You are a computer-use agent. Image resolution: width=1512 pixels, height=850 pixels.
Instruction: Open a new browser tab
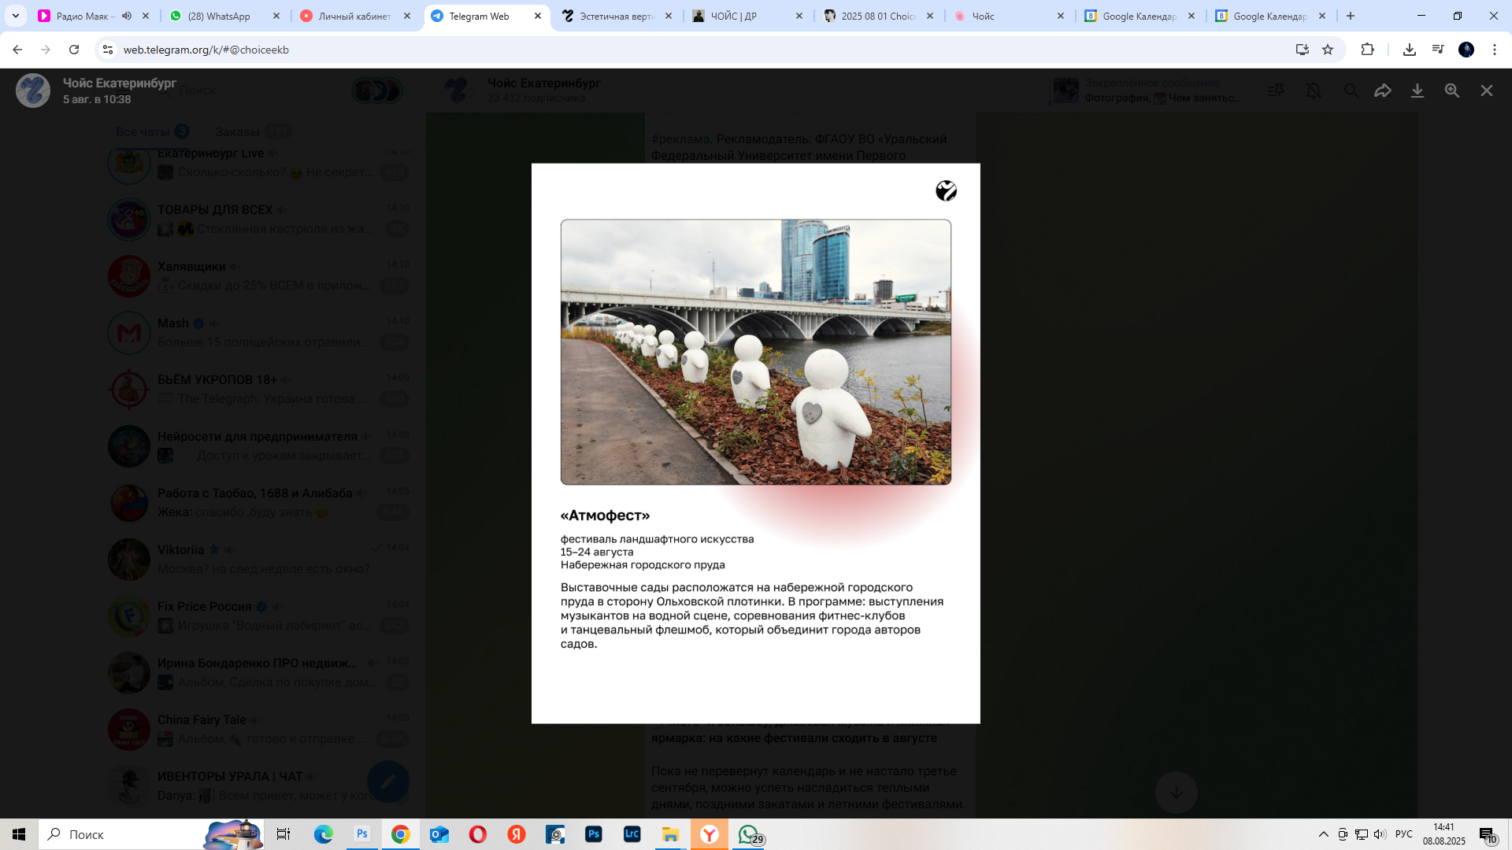1351,16
